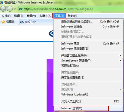Viewport: 124px width, 112px height.
Task: Click the Internet Explorer logo in title bar
Action: point(2,2)
